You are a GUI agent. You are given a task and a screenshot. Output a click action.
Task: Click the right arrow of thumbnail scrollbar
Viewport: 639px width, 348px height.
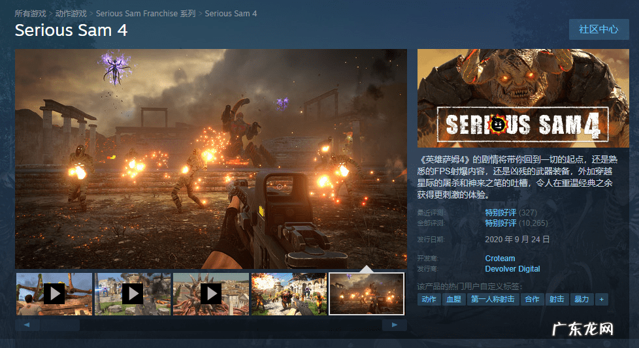pyautogui.click(x=395, y=324)
